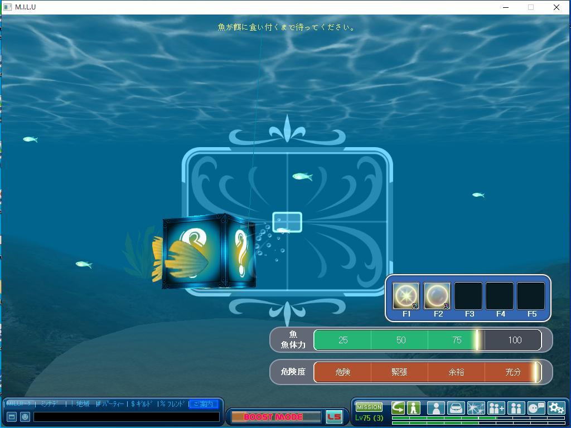Open the settings gears icon
571x428 pixels.
coord(556,408)
